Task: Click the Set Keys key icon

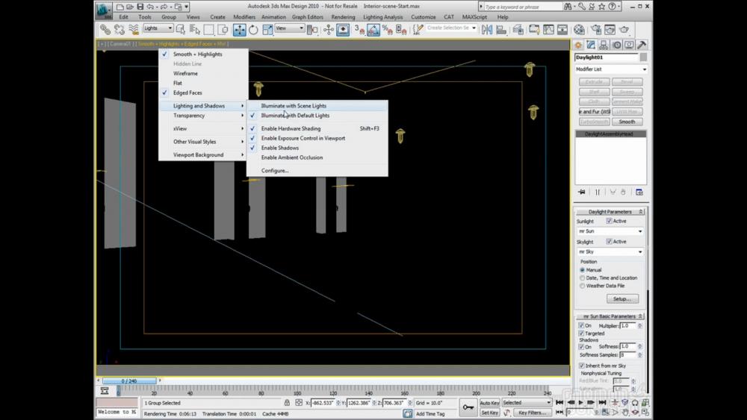Action: pos(468,407)
